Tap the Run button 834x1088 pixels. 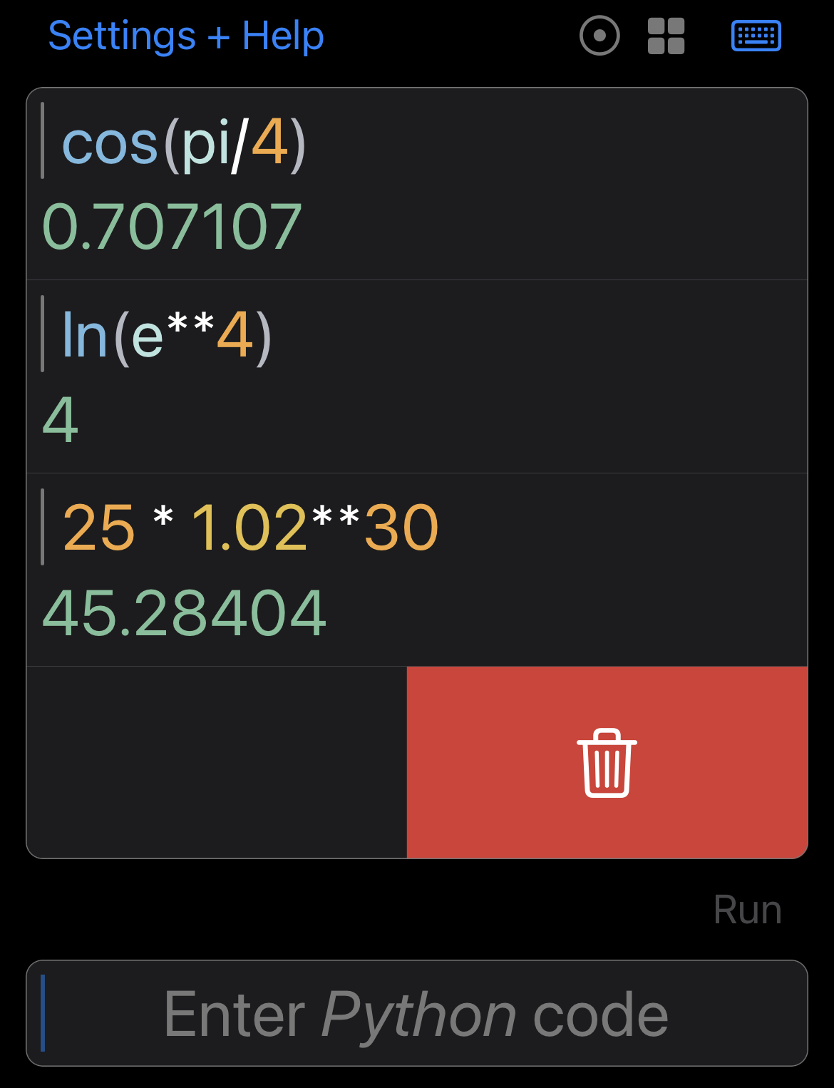click(748, 910)
